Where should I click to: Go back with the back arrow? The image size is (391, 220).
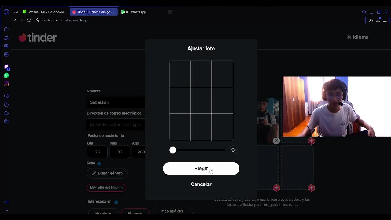tap(15, 20)
